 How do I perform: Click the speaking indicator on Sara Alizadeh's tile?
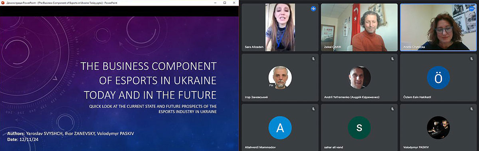(x=313, y=8)
